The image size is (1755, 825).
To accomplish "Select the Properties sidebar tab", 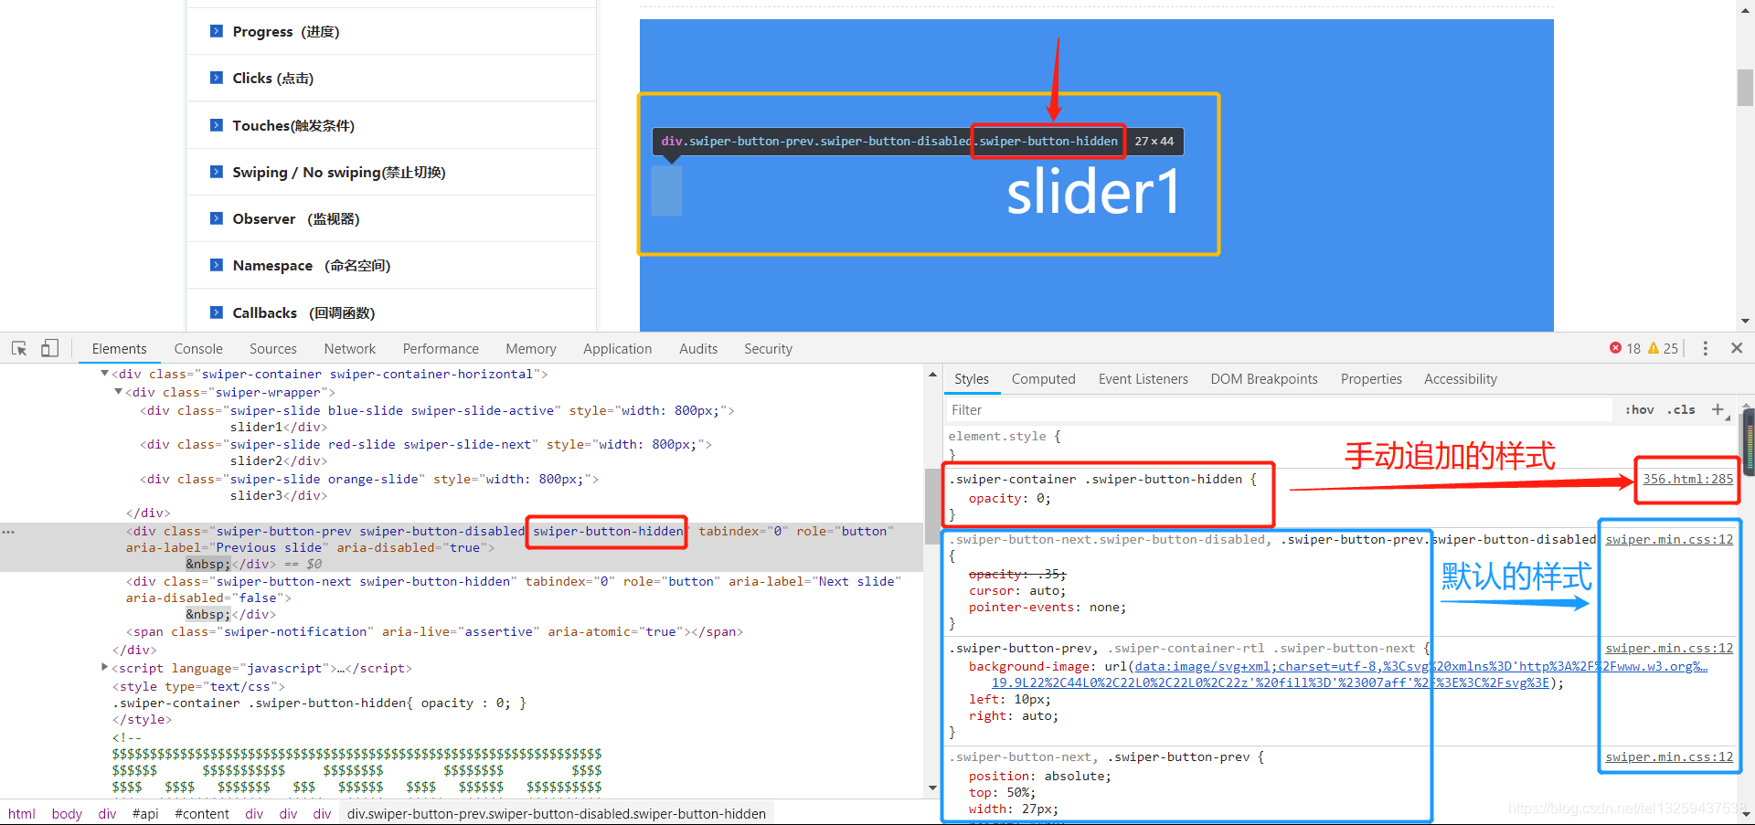I will (x=1371, y=379).
